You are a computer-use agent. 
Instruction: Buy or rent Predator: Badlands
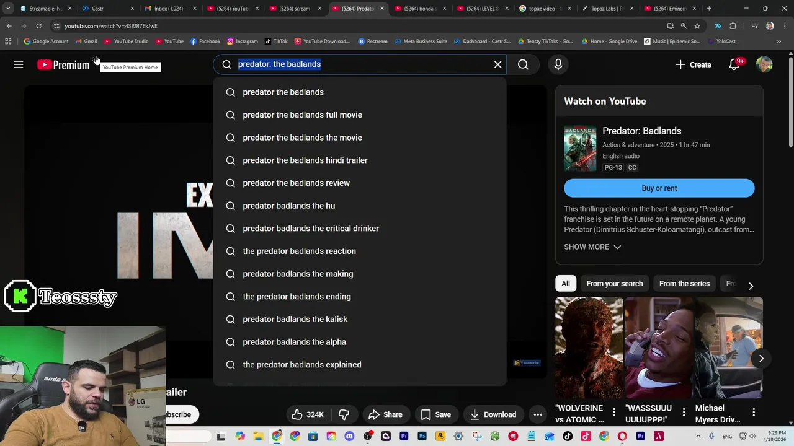659,188
